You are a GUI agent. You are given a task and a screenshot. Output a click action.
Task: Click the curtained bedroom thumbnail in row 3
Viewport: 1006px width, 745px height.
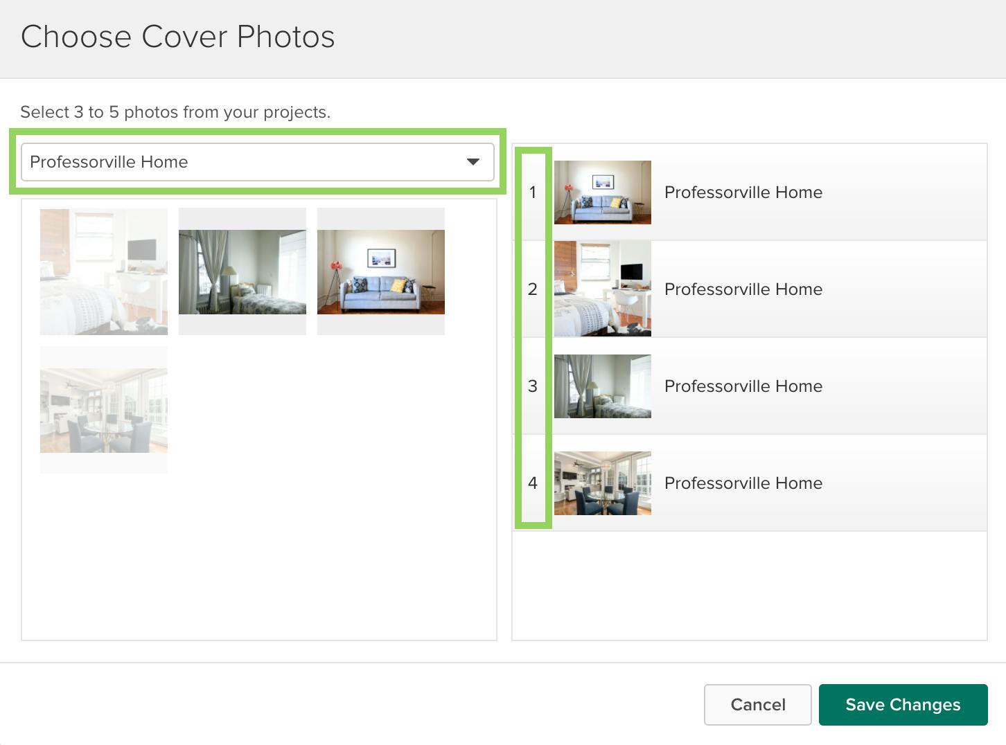tap(603, 386)
